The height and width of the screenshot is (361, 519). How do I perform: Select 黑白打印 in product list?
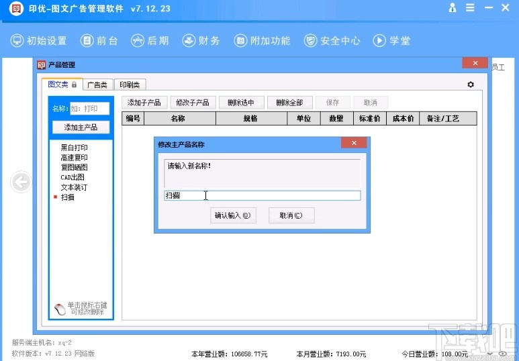pyautogui.click(x=74, y=148)
